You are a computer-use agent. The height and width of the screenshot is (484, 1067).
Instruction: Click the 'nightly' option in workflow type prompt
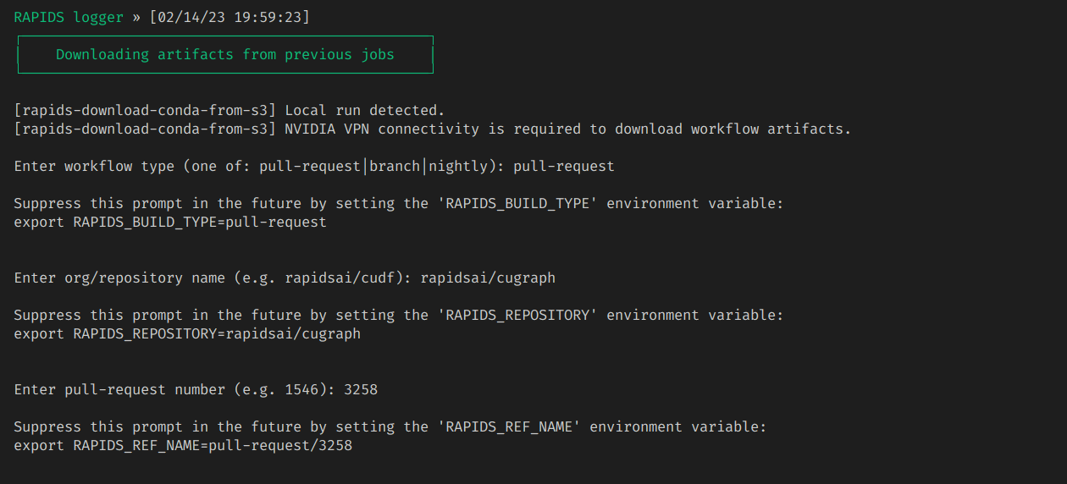(457, 166)
